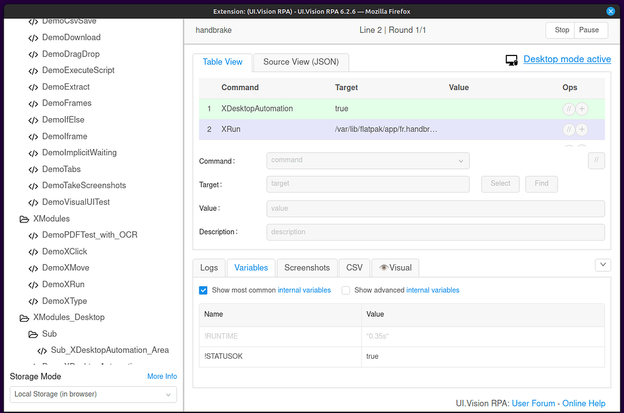Uncheck Show most common internal variables
Screen dimensions: 624x413
[203, 291]
